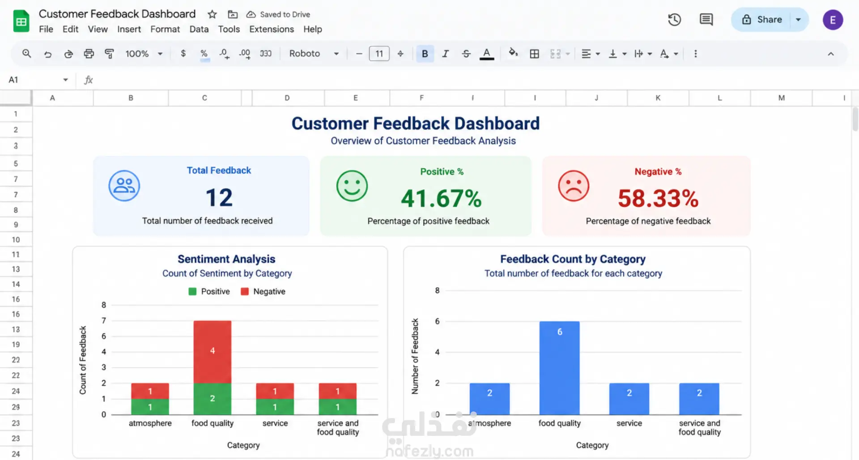Open the Format menu
Screen dimensions: 859x460
pyautogui.click(x=165, y=29)
